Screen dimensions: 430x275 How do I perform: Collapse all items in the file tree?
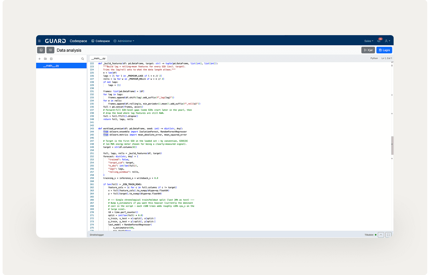pos(51,59)
